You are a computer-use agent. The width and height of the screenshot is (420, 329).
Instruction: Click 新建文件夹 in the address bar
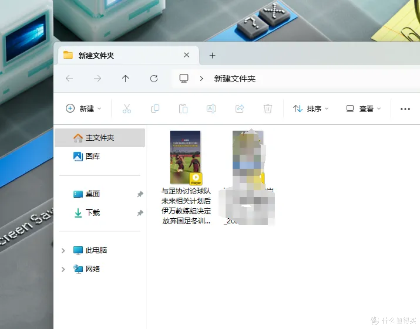(x=234, y=78)
